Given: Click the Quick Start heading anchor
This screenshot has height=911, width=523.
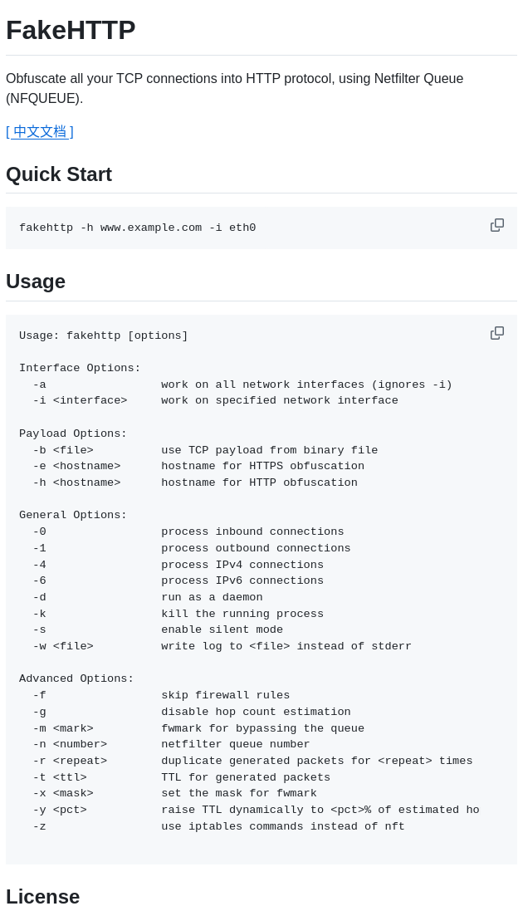Looking at the screenshot, I should (59, 174).
